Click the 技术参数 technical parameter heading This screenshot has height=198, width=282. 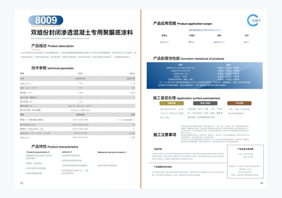(x=53, y=68)
